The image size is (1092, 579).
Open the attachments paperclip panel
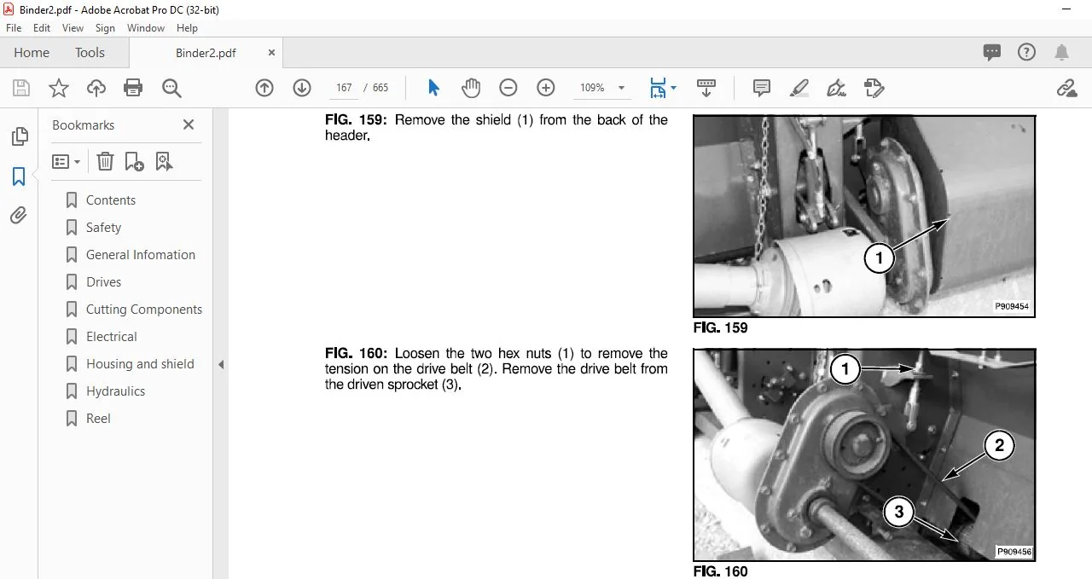(x=19, y=216)
